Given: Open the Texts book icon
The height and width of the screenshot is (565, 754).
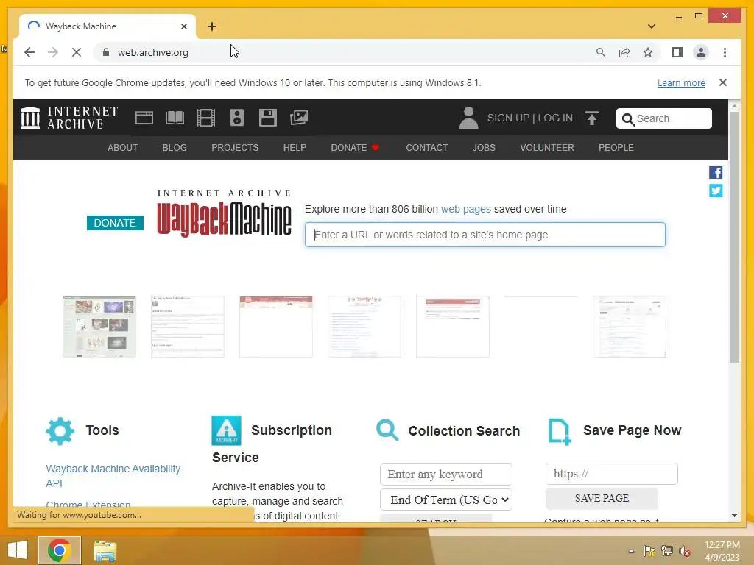Looking at the screenshot, I should point(175,118).
